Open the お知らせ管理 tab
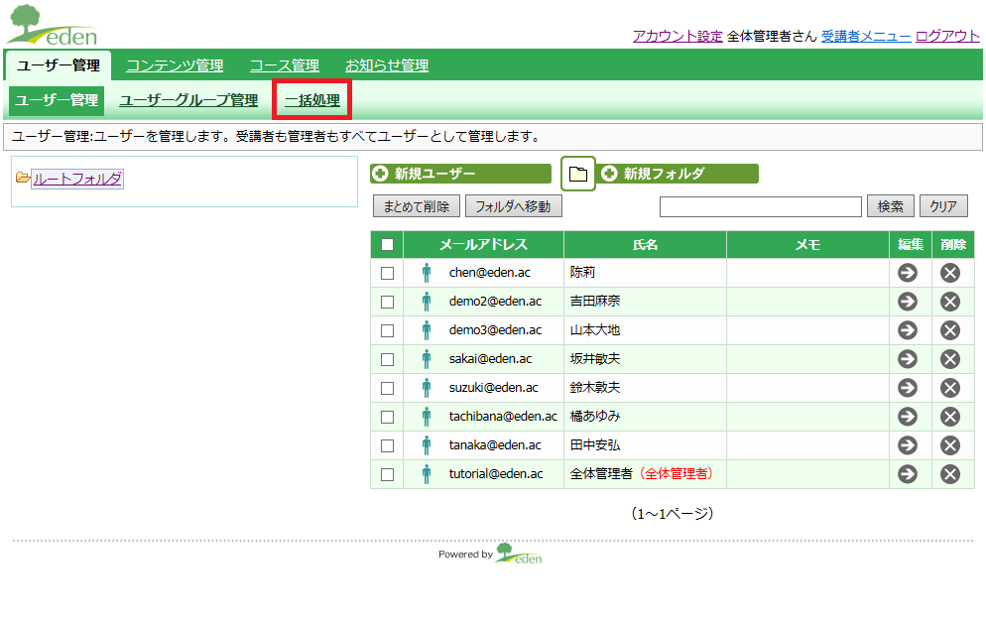The image size is (986, 623). pos(387,65)
